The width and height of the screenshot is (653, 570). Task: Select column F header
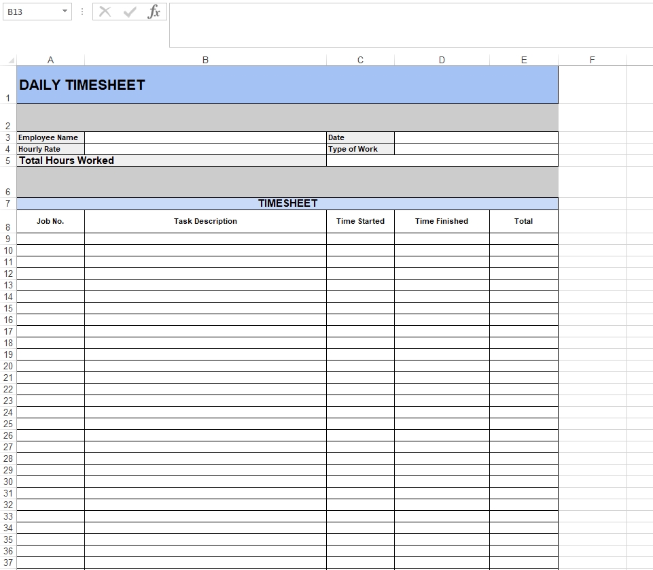[592, 60]
